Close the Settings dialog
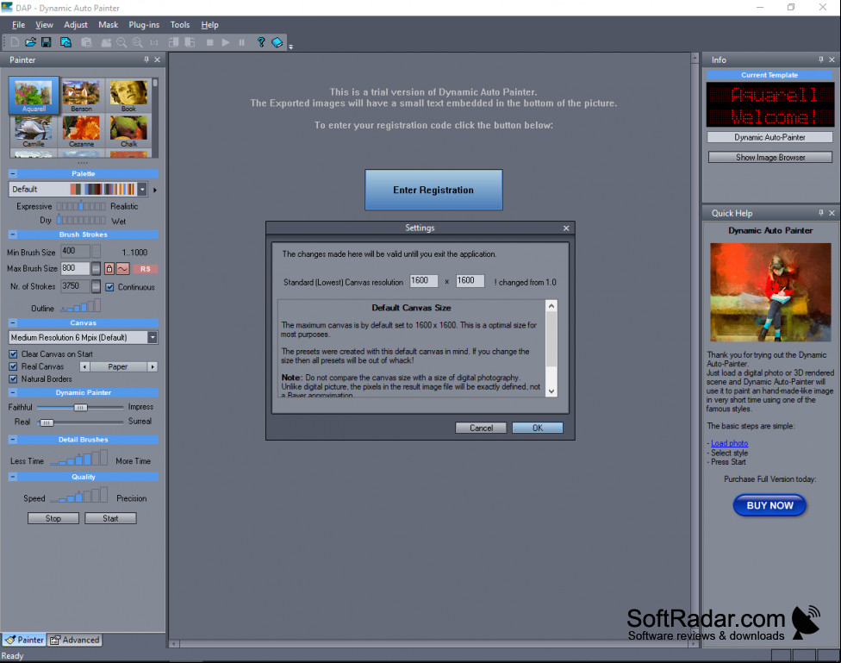 coord(566,228)
